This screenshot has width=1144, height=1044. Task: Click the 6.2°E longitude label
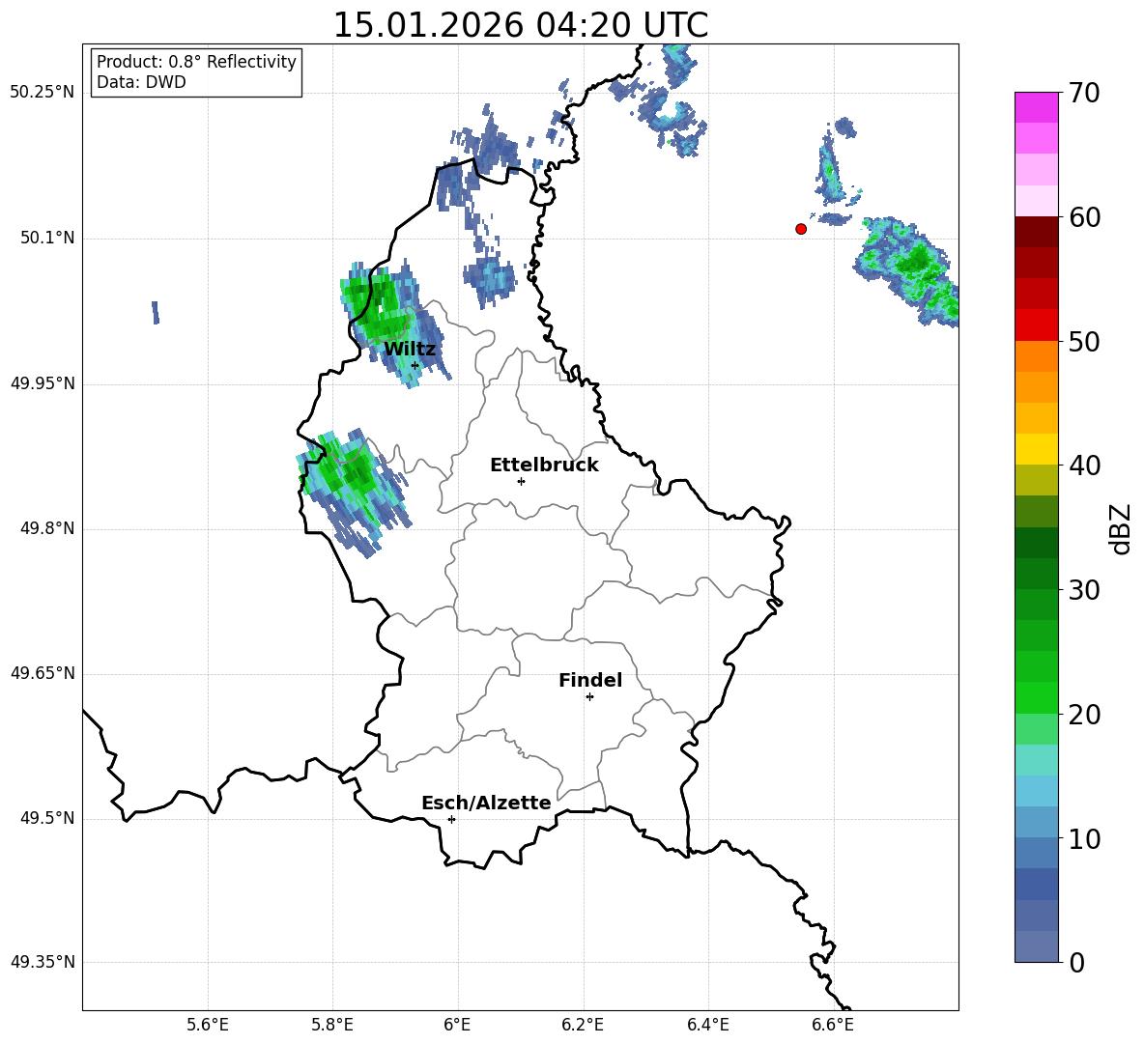click(x=583, y=1025)
